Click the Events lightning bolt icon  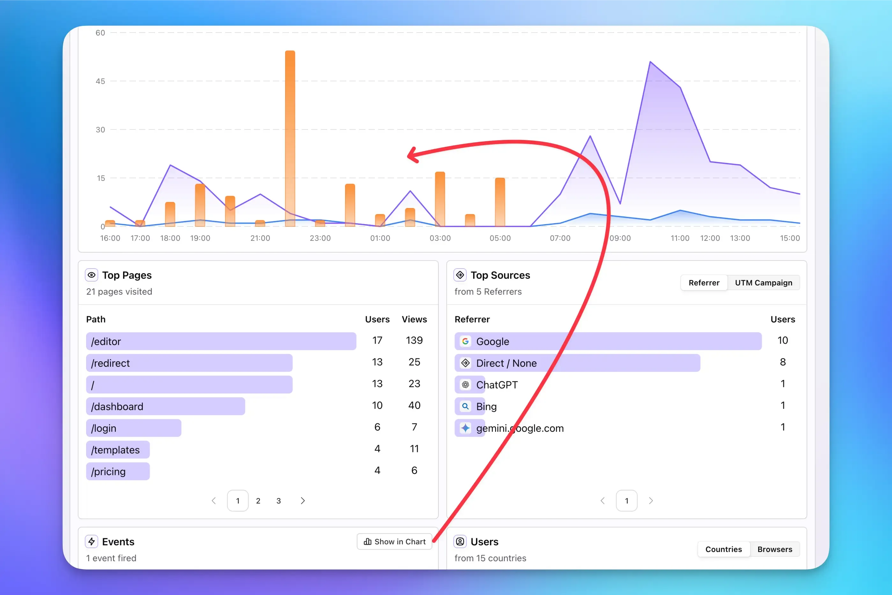(91, 541)
